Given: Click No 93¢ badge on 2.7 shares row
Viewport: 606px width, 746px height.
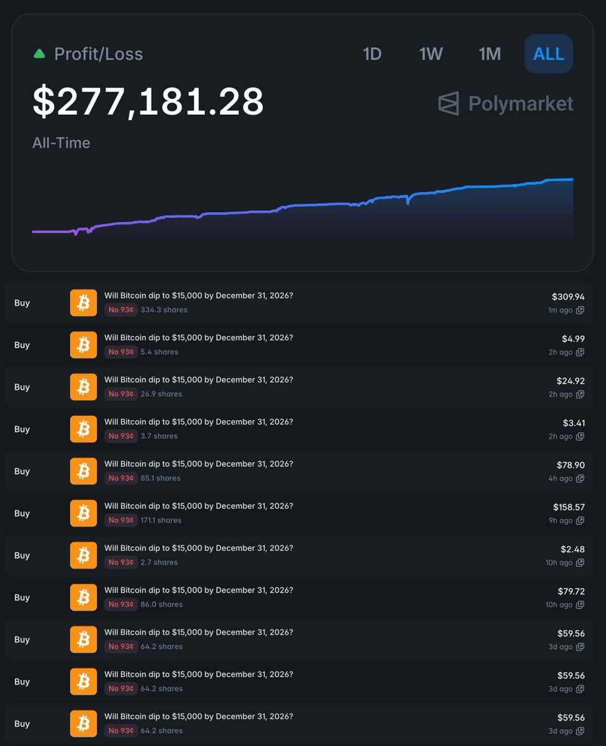Looking at the screenshot, I should pyautogui.click(x=121, y=562).
